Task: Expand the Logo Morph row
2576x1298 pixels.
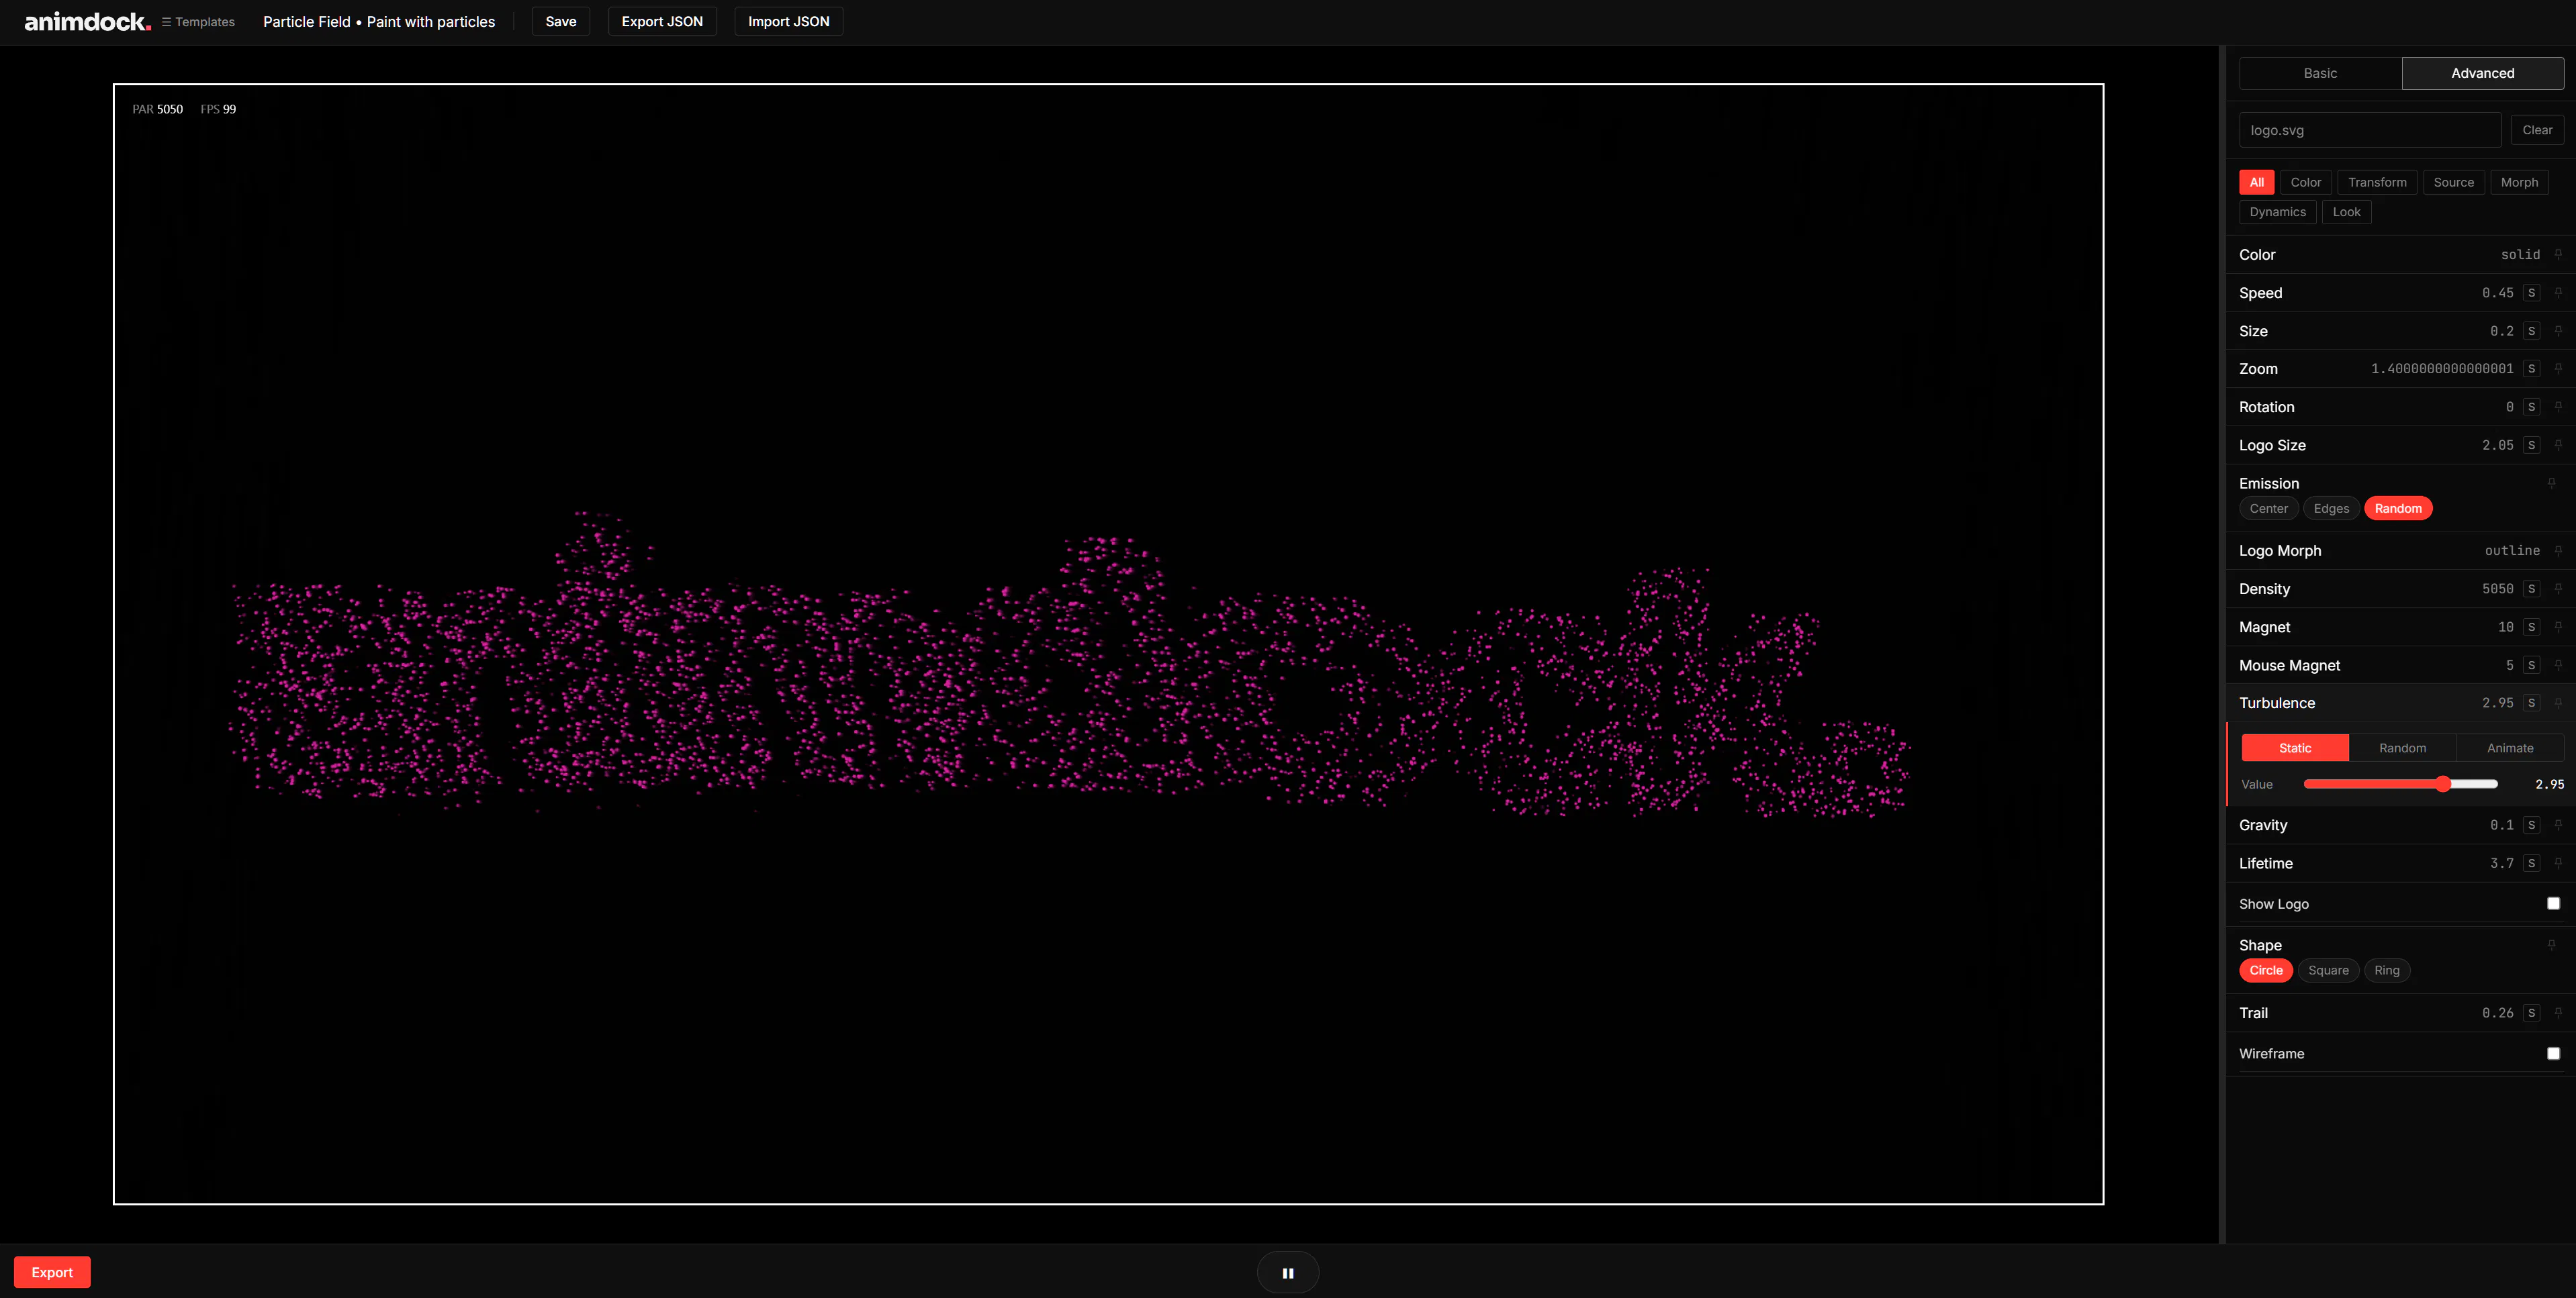Action: 2400,550
